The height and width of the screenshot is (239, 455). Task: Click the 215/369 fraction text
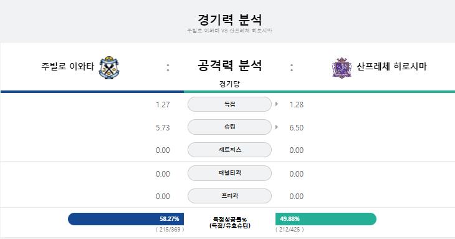click(170, 230)
